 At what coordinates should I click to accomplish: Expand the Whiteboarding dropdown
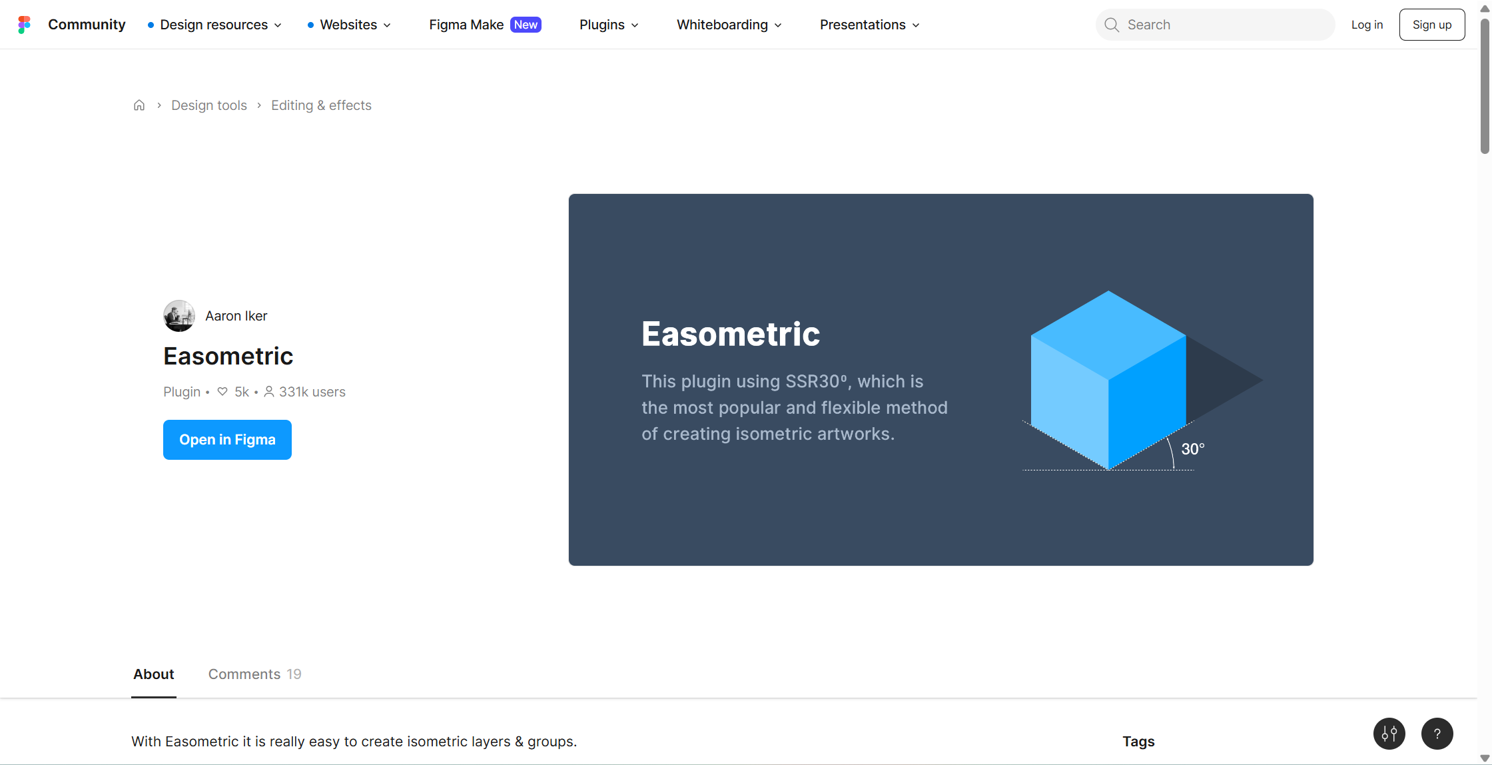click(x=729, y=25)
